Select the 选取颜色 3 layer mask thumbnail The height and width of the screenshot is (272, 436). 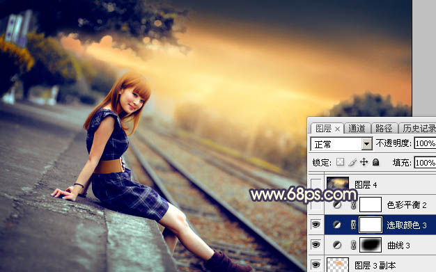(x=371, y=225)
